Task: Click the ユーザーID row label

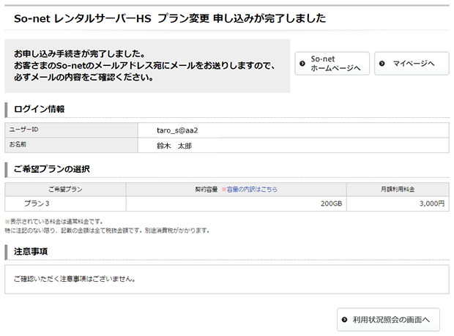Action: pyautogui.click(x=23, y=130)
